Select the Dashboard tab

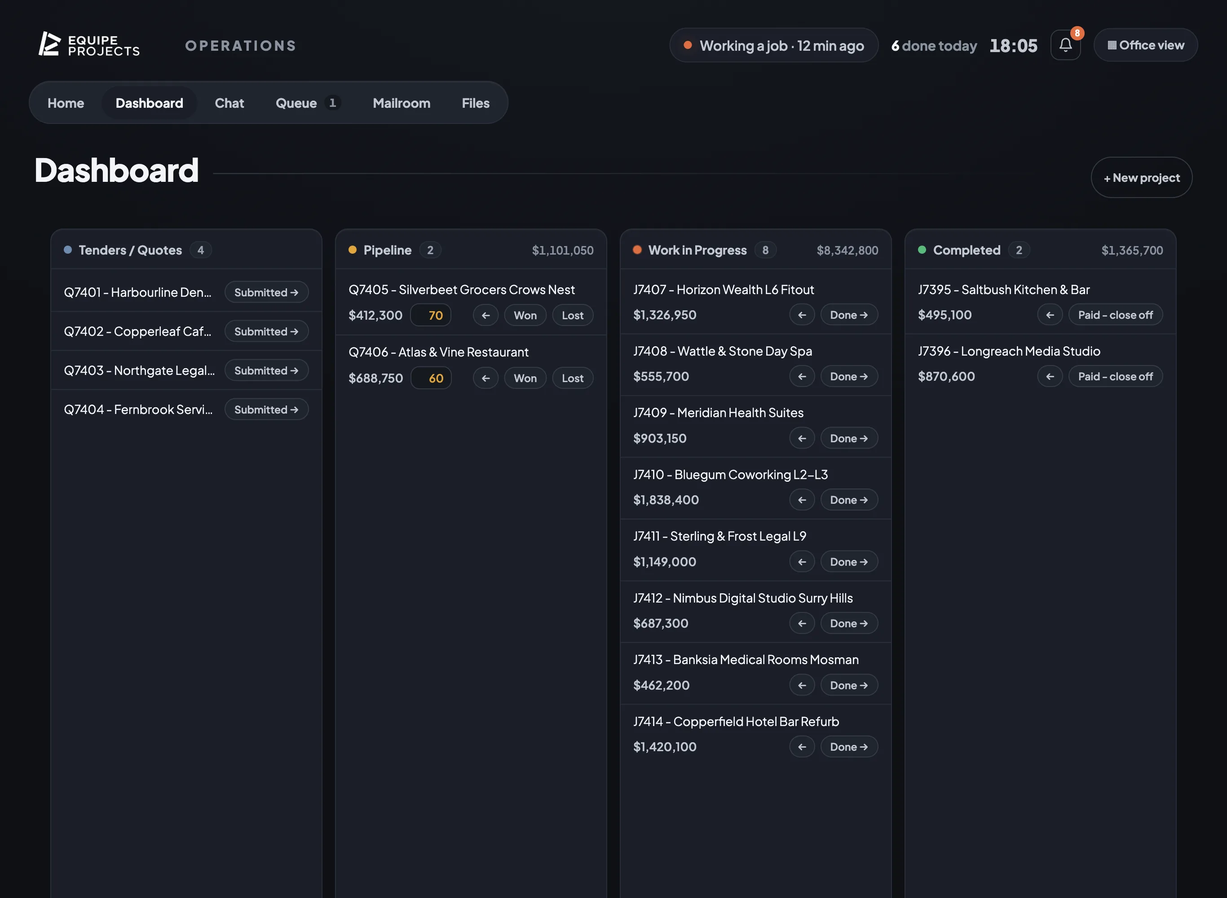(150, 103)
